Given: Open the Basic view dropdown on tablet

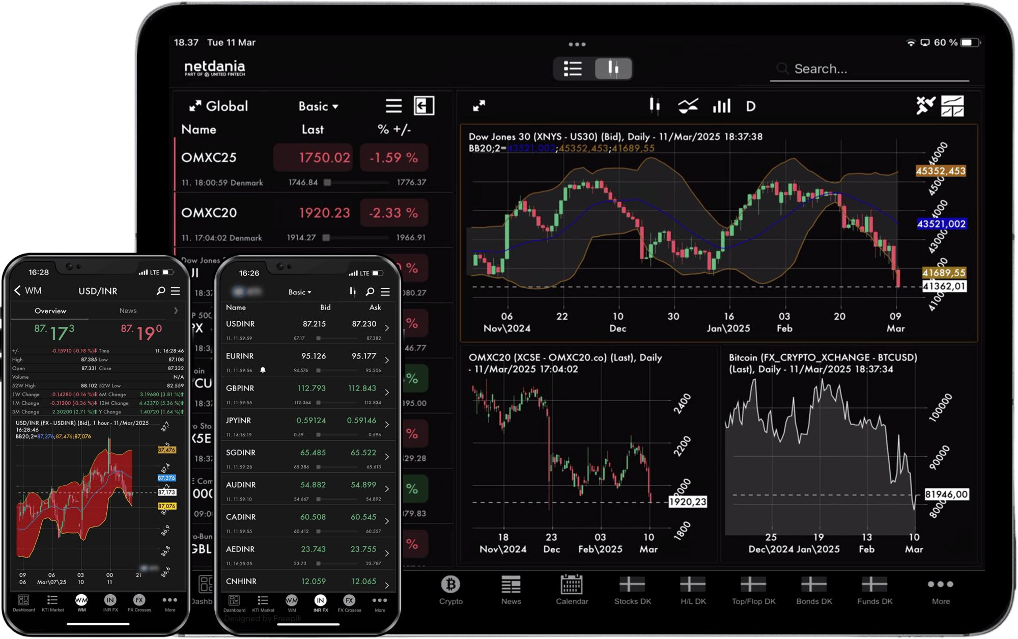Looking at the screenshot, I should 318,106.
